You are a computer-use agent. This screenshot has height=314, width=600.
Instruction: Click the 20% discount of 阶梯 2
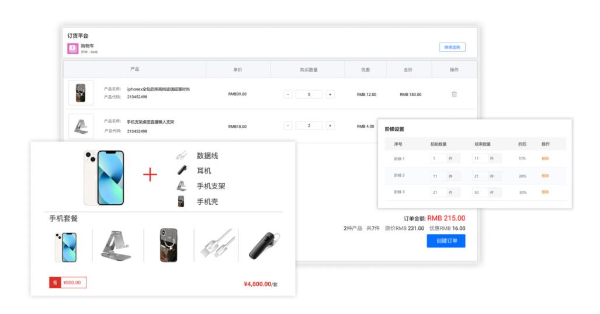[x=522, y=176]
